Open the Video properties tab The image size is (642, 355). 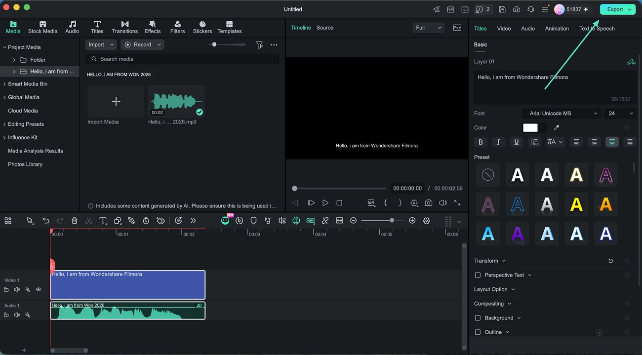click(x=504, y=29)
